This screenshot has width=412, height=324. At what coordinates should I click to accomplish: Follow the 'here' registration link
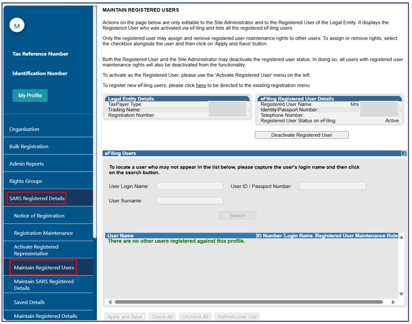[201, 85]
